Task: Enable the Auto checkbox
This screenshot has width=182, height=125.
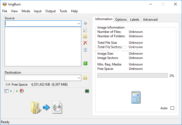Action: point(172,108)
